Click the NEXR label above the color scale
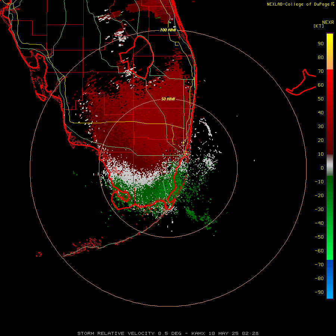This screenshot has height=336, width=336. pos(328,22)
